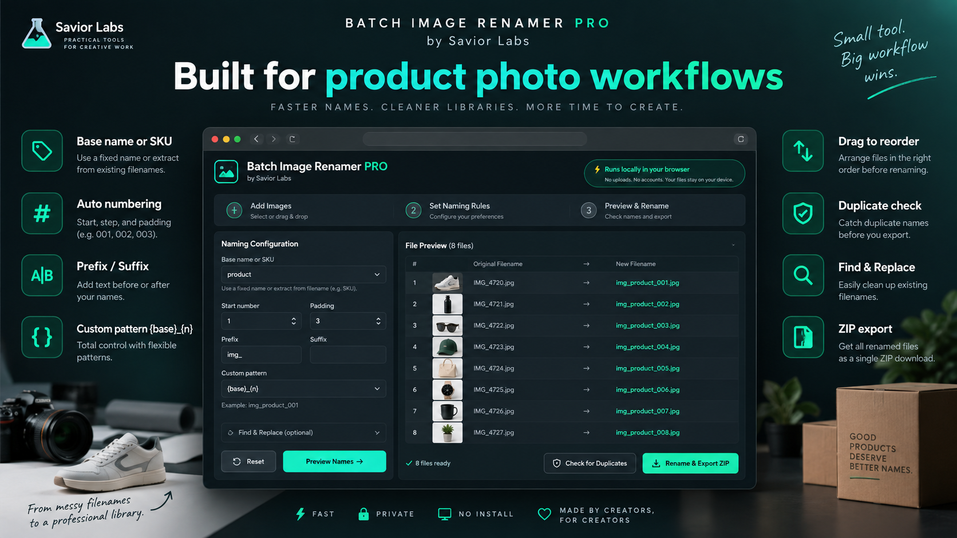Open the Custom pattern {base}_{n} dropdown
The image size is (957, 538).
(303, 389)
